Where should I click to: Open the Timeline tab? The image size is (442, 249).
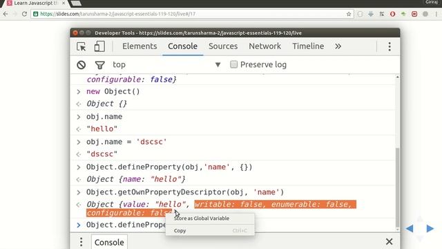pyautogui.click(x=308, y=46)
